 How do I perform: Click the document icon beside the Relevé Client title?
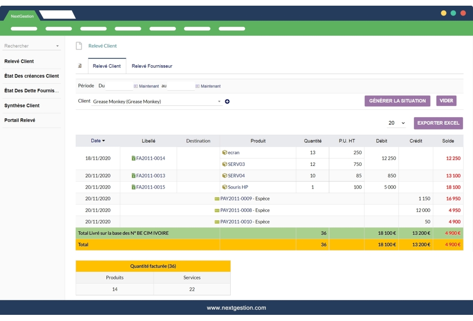(79, 46)
